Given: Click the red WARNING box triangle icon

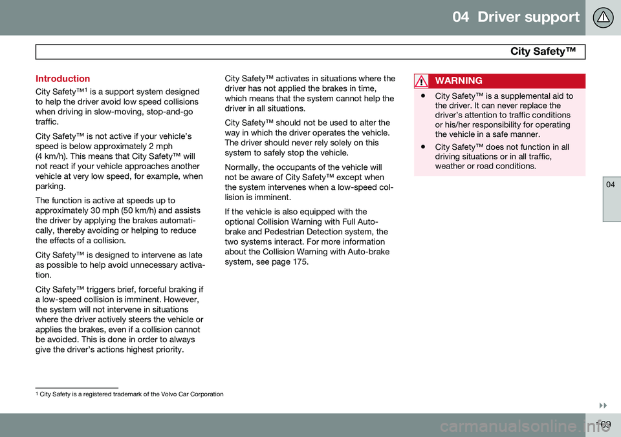Looking at the screenshot, I should [x=421, y=81].
